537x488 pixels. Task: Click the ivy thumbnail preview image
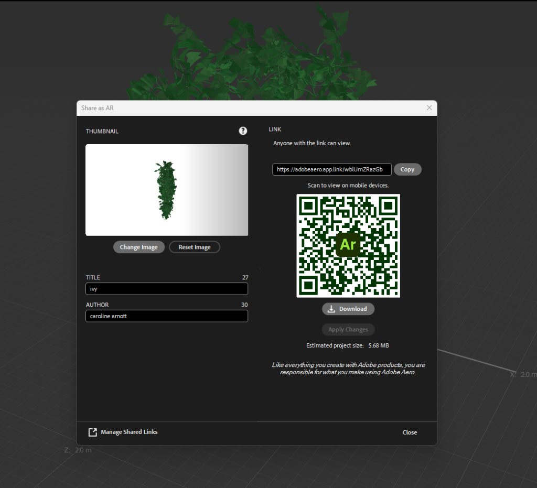(167, 190)
